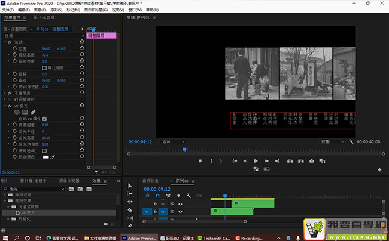Clear the 发光 effects search field

point(63,189)
